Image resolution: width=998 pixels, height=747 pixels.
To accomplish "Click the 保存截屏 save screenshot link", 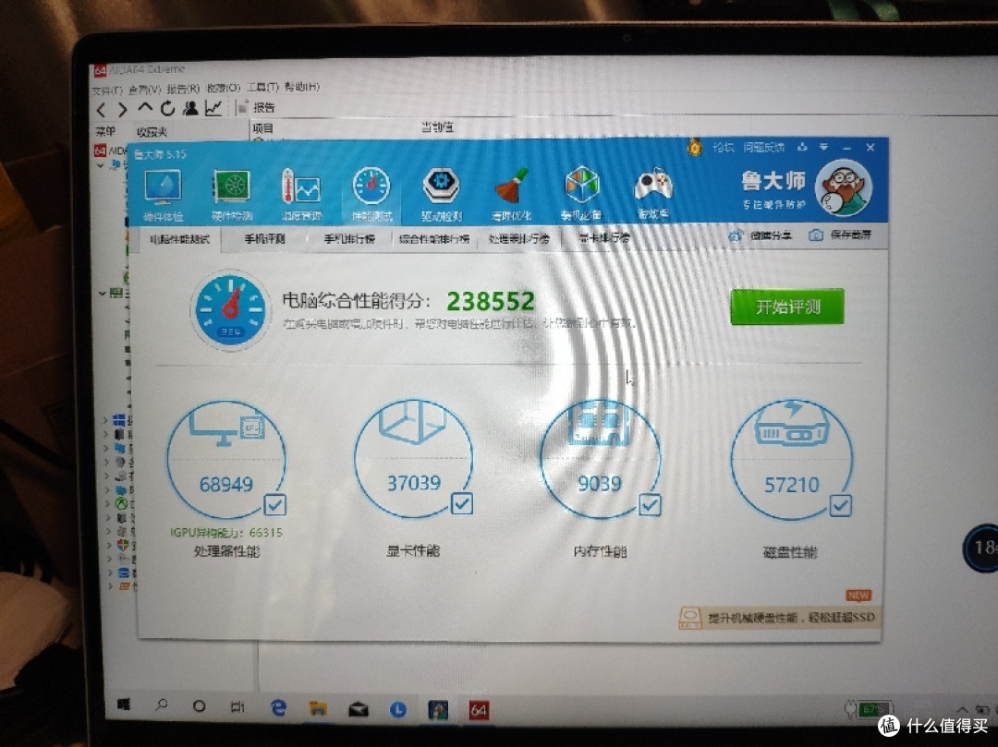I will click(839, 235).
